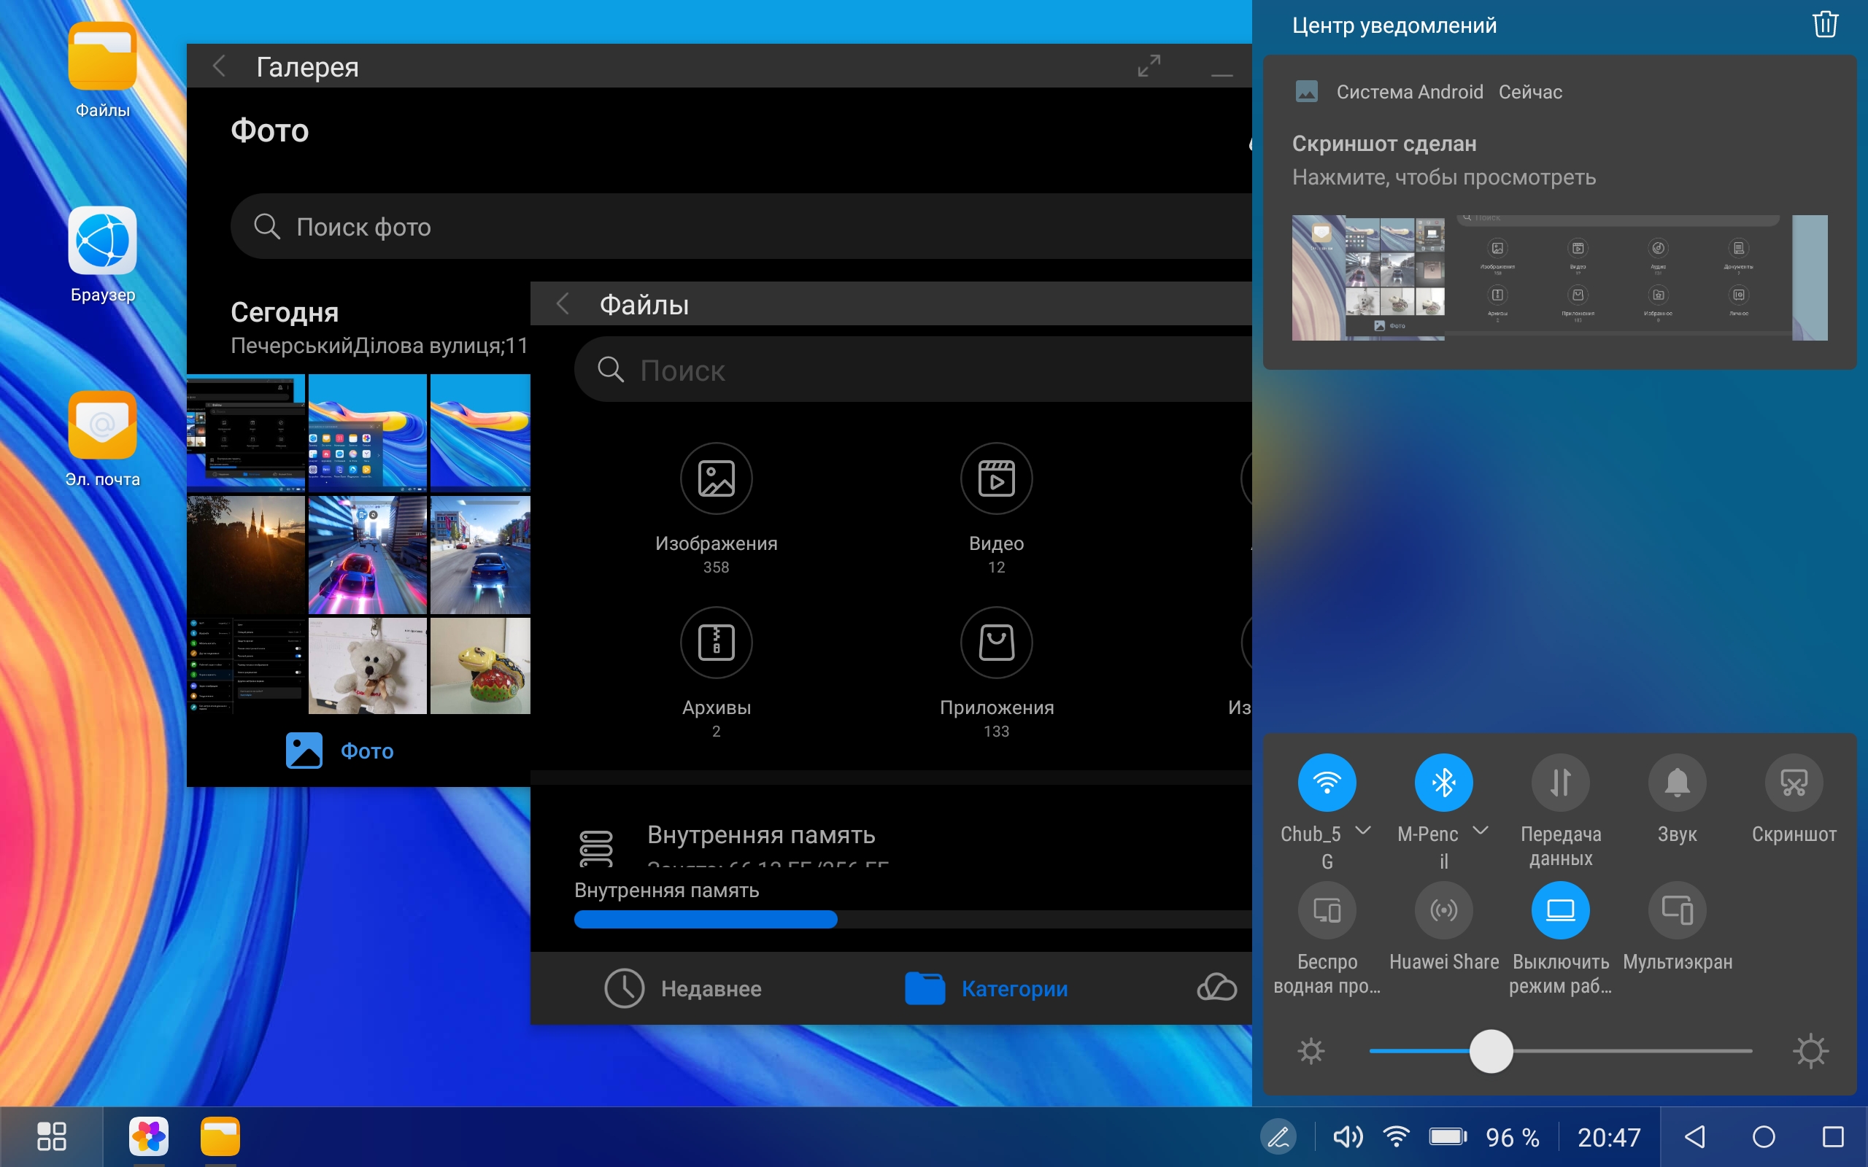Open the Applications category in Files
The height and width of the screenshot is (1167, 1868).
997,672
